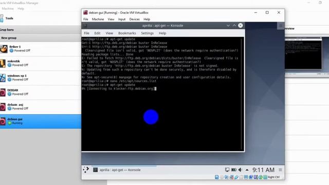The width and height of the screenshot is (329, 185).
Task: Click the USB indicator in VirtualBox status bar
Action: coord(236,177)
